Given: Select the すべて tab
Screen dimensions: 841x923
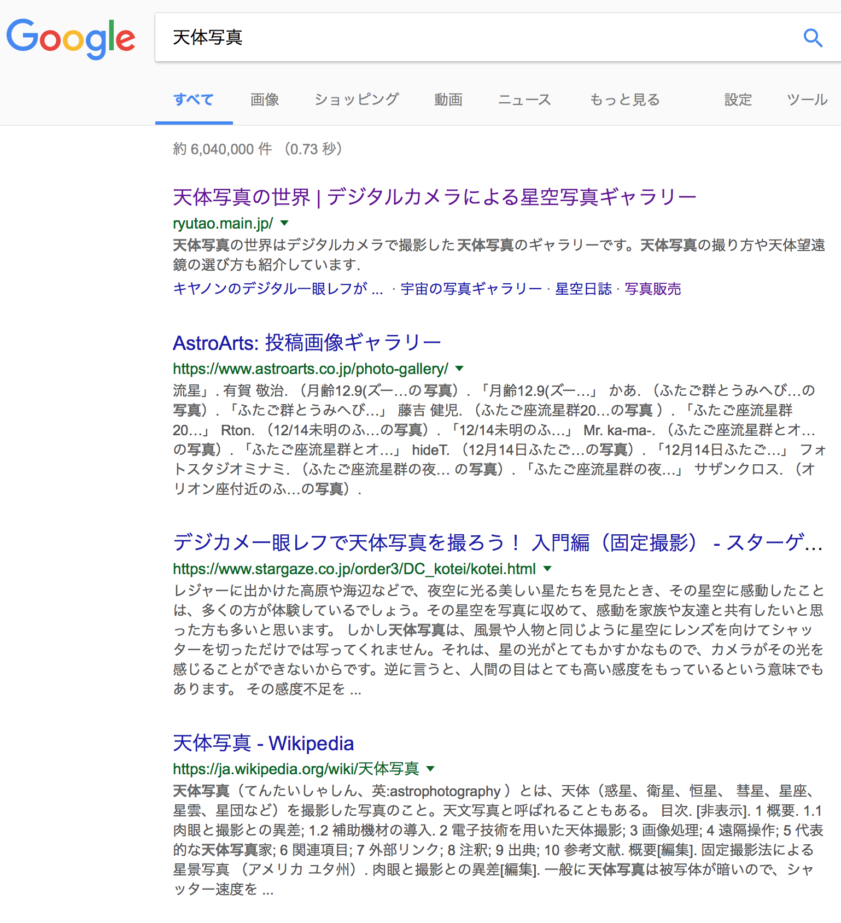Looking at the screenshot, I should tap(194, 100).
